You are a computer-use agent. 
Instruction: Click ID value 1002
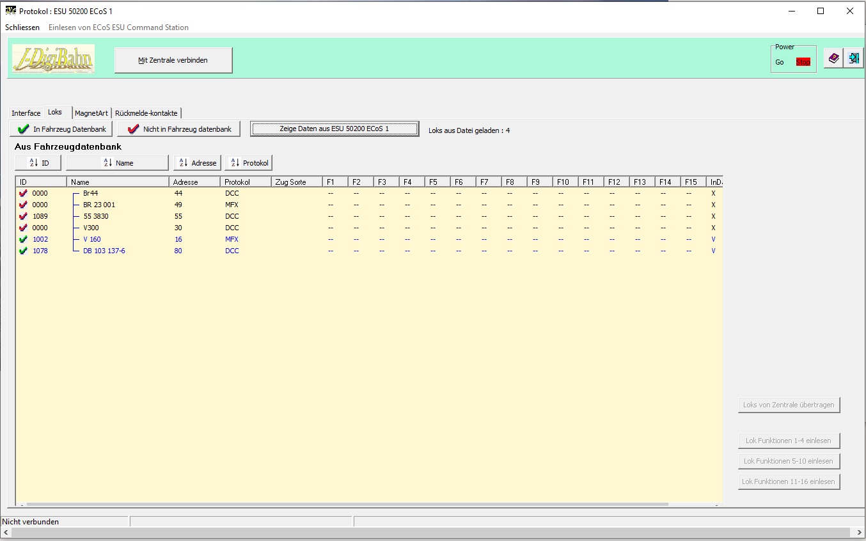click(40, 239)
